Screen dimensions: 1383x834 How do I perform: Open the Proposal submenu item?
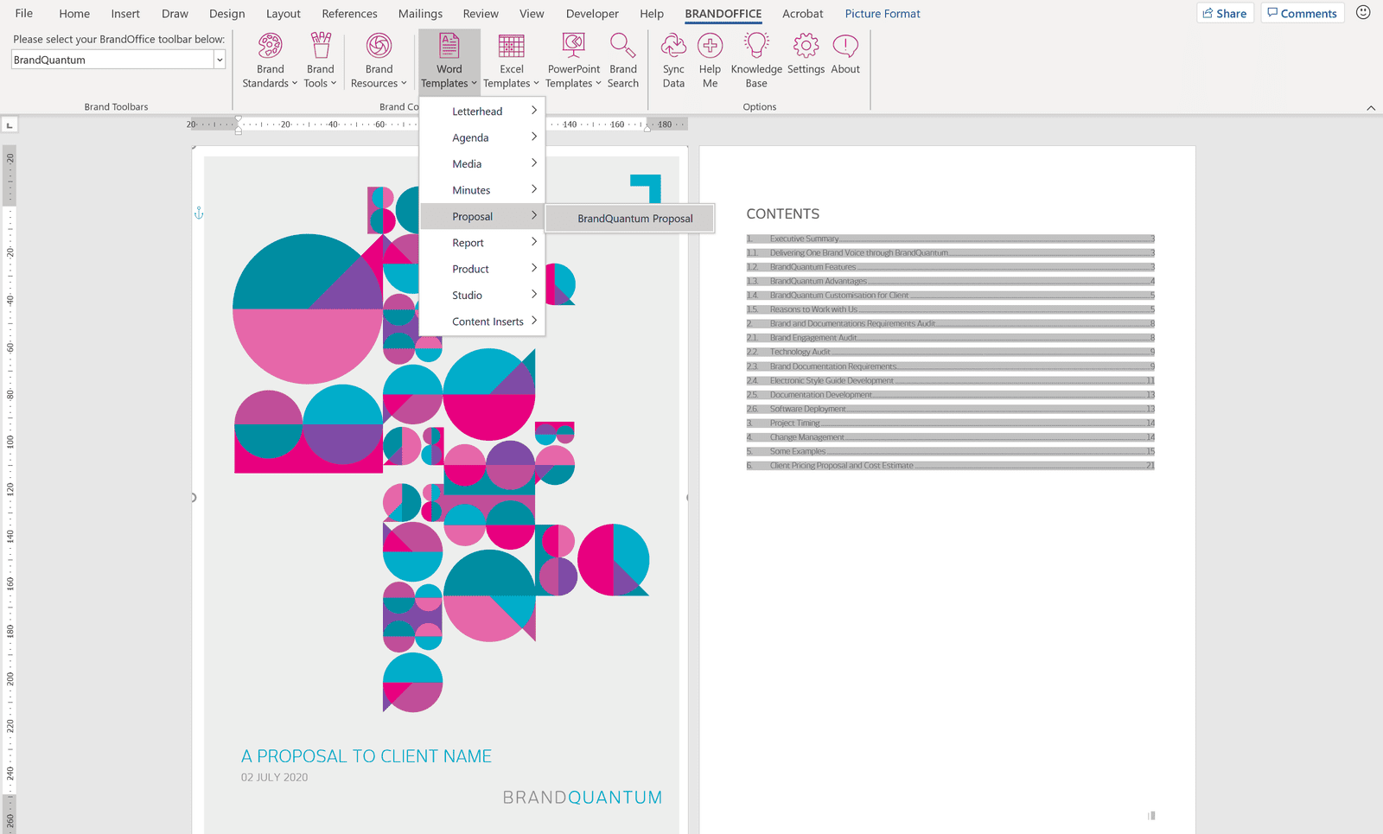pos(482,216)
